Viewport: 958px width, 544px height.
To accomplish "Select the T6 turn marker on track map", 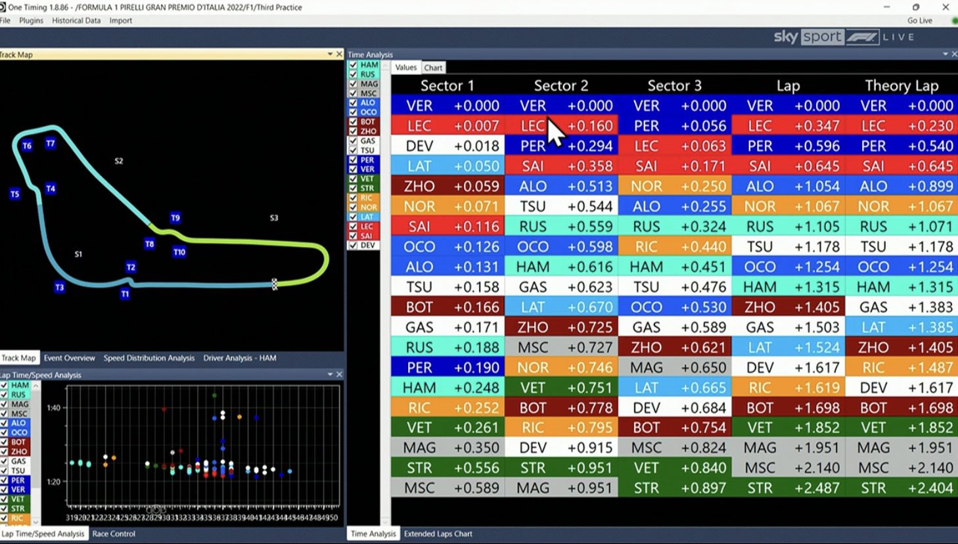I will [x=27, y=146].
